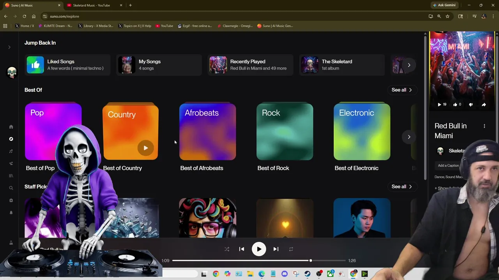The image size is (499, 280).
Task: Click Ask Gemini button
Action: 444,5
